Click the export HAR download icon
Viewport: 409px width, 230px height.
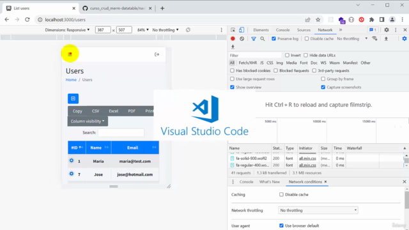[233, 47]
